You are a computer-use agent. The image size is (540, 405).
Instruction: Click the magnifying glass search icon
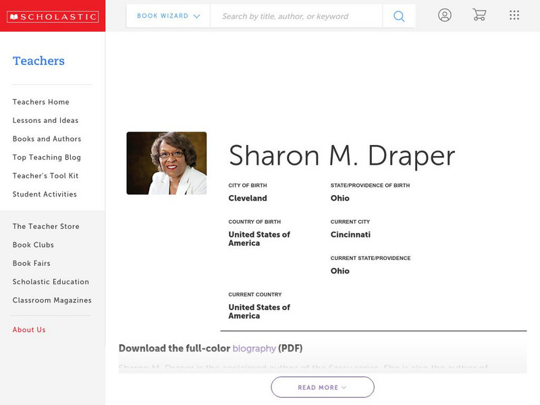click(x=399, y=16)
